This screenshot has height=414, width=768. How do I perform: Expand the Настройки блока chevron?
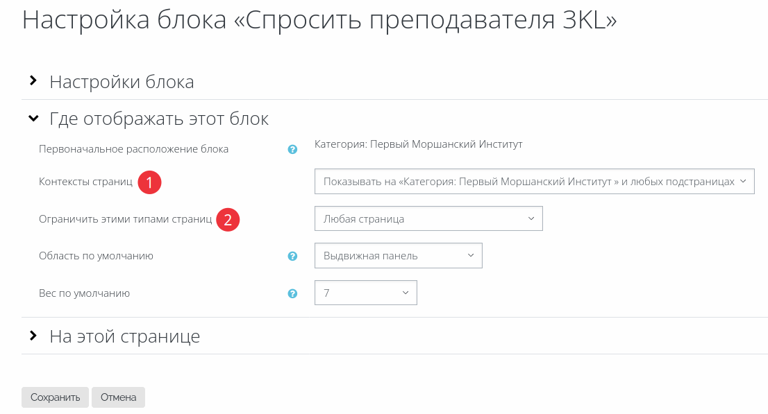click(x=33, y=80)
